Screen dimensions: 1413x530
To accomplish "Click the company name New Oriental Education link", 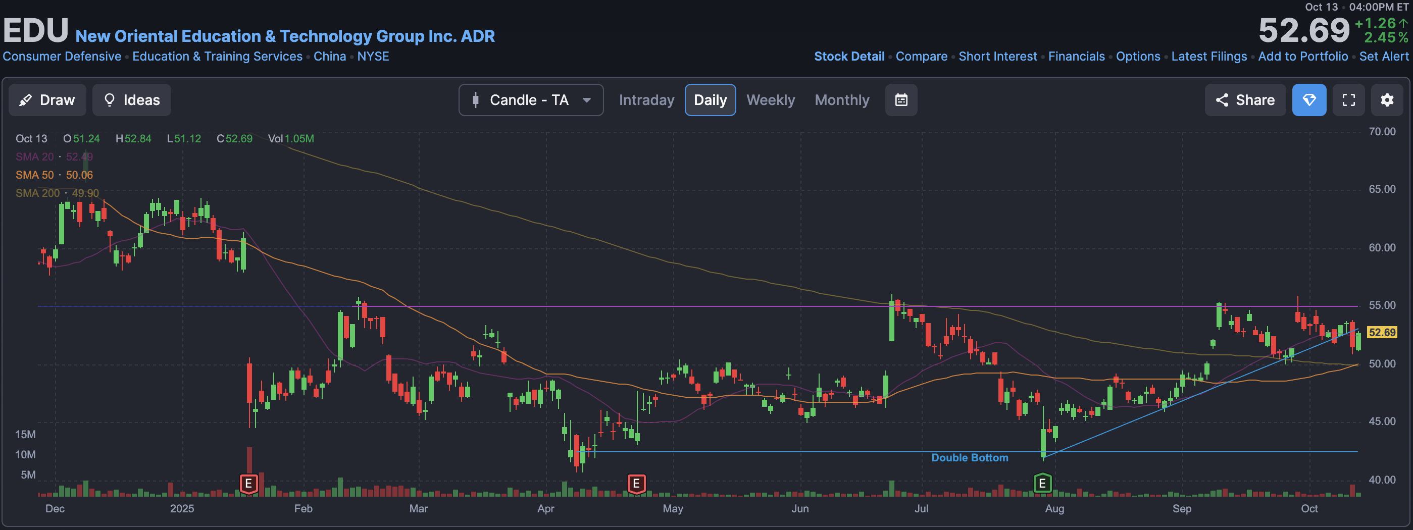I will [x=285, y=36].
